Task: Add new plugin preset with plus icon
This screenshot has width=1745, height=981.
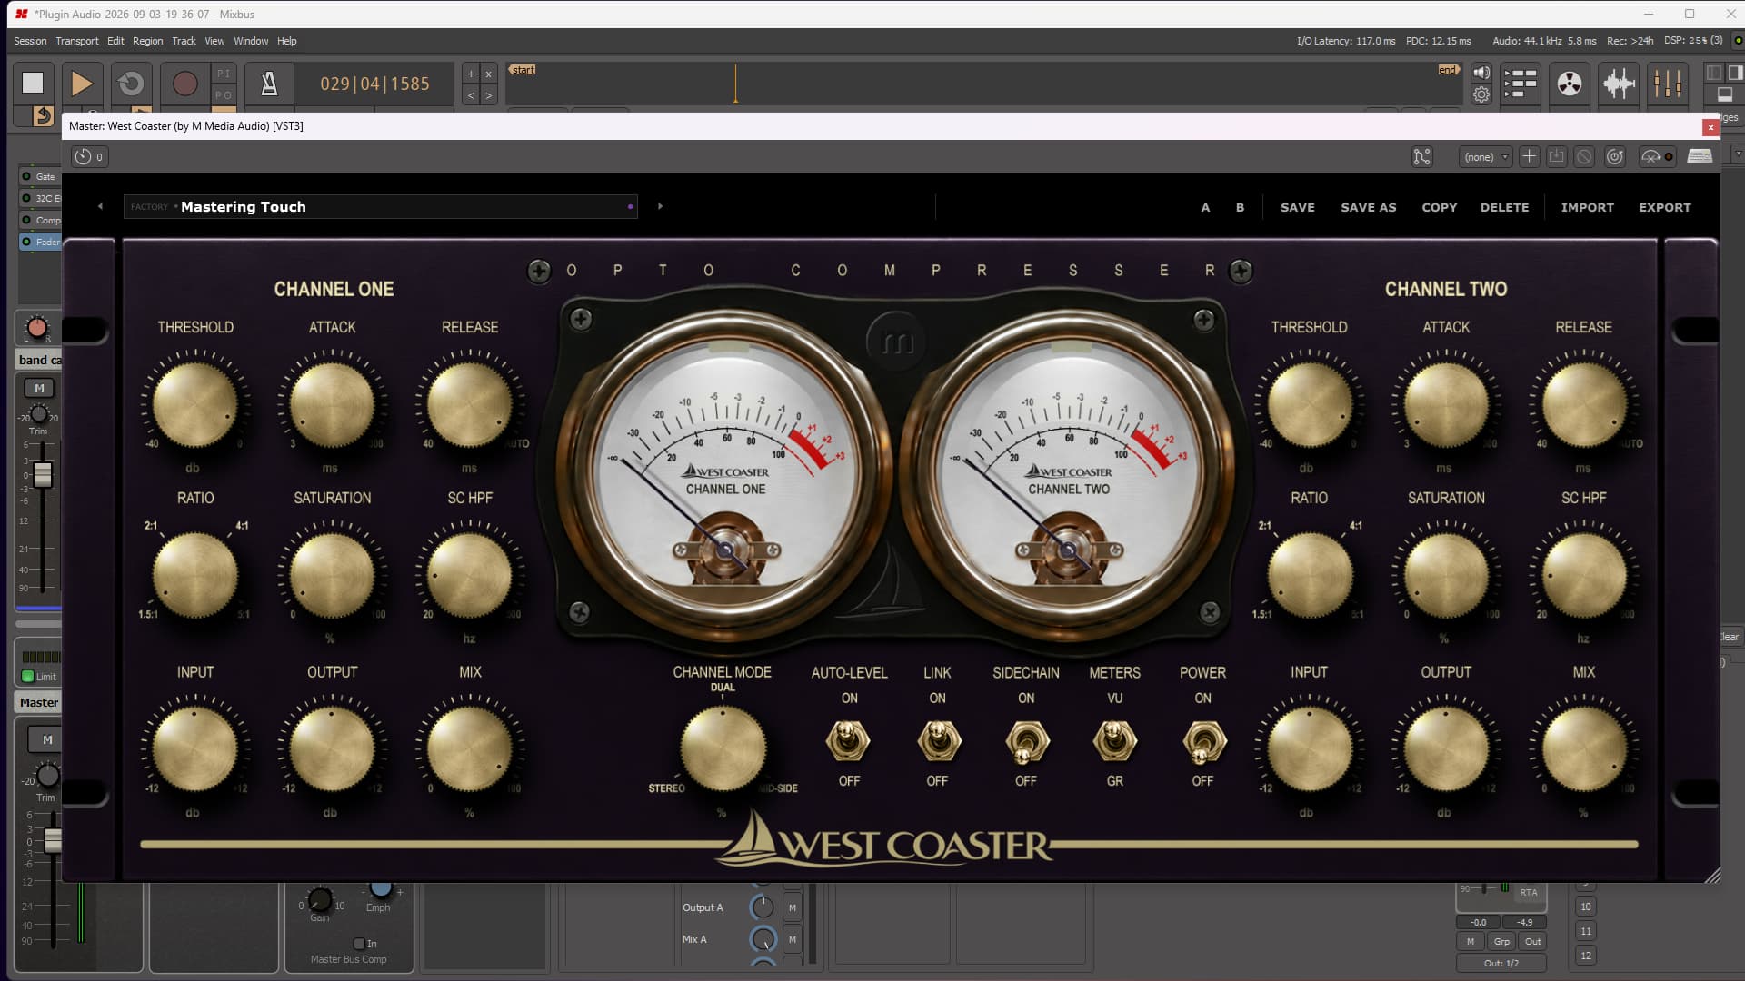Action: pyautogui.click(x=1529, y=157)
